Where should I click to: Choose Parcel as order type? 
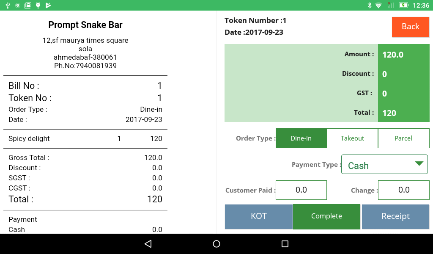click(403, 138)
